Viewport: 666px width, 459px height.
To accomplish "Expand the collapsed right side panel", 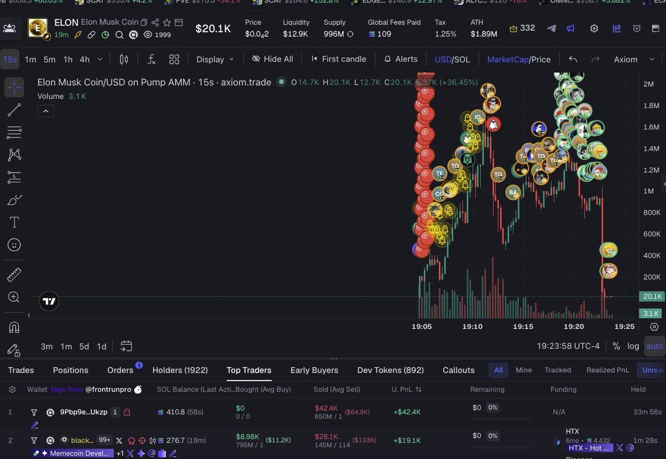I will [664, 184].
